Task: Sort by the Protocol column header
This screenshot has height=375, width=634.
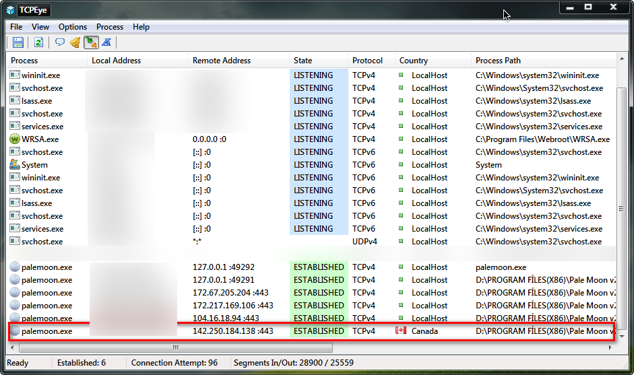Action: [371, 60]
